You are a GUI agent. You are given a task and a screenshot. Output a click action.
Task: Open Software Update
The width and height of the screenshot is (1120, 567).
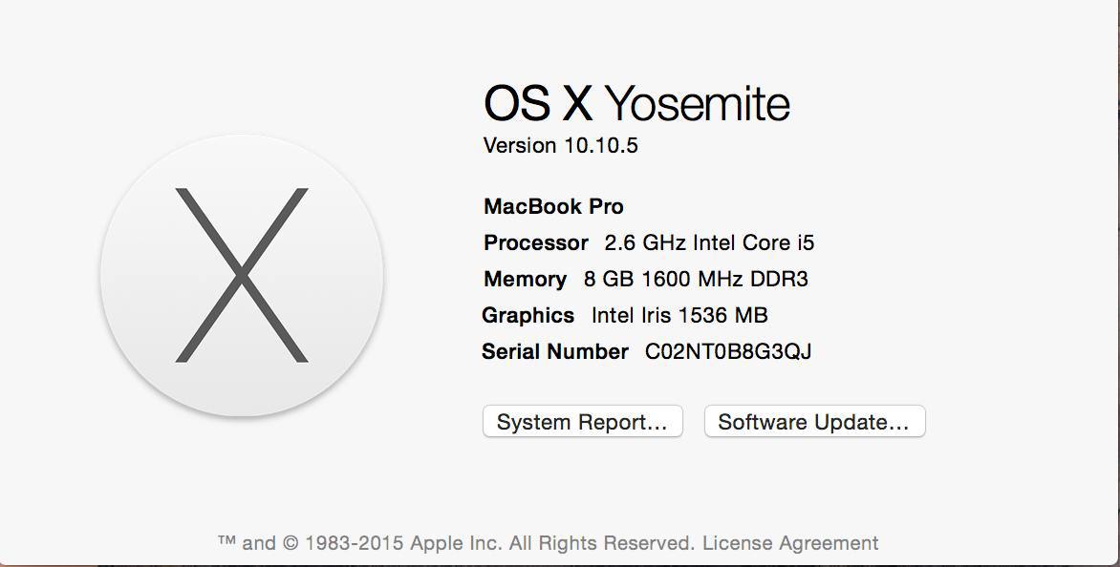point(814,422)
